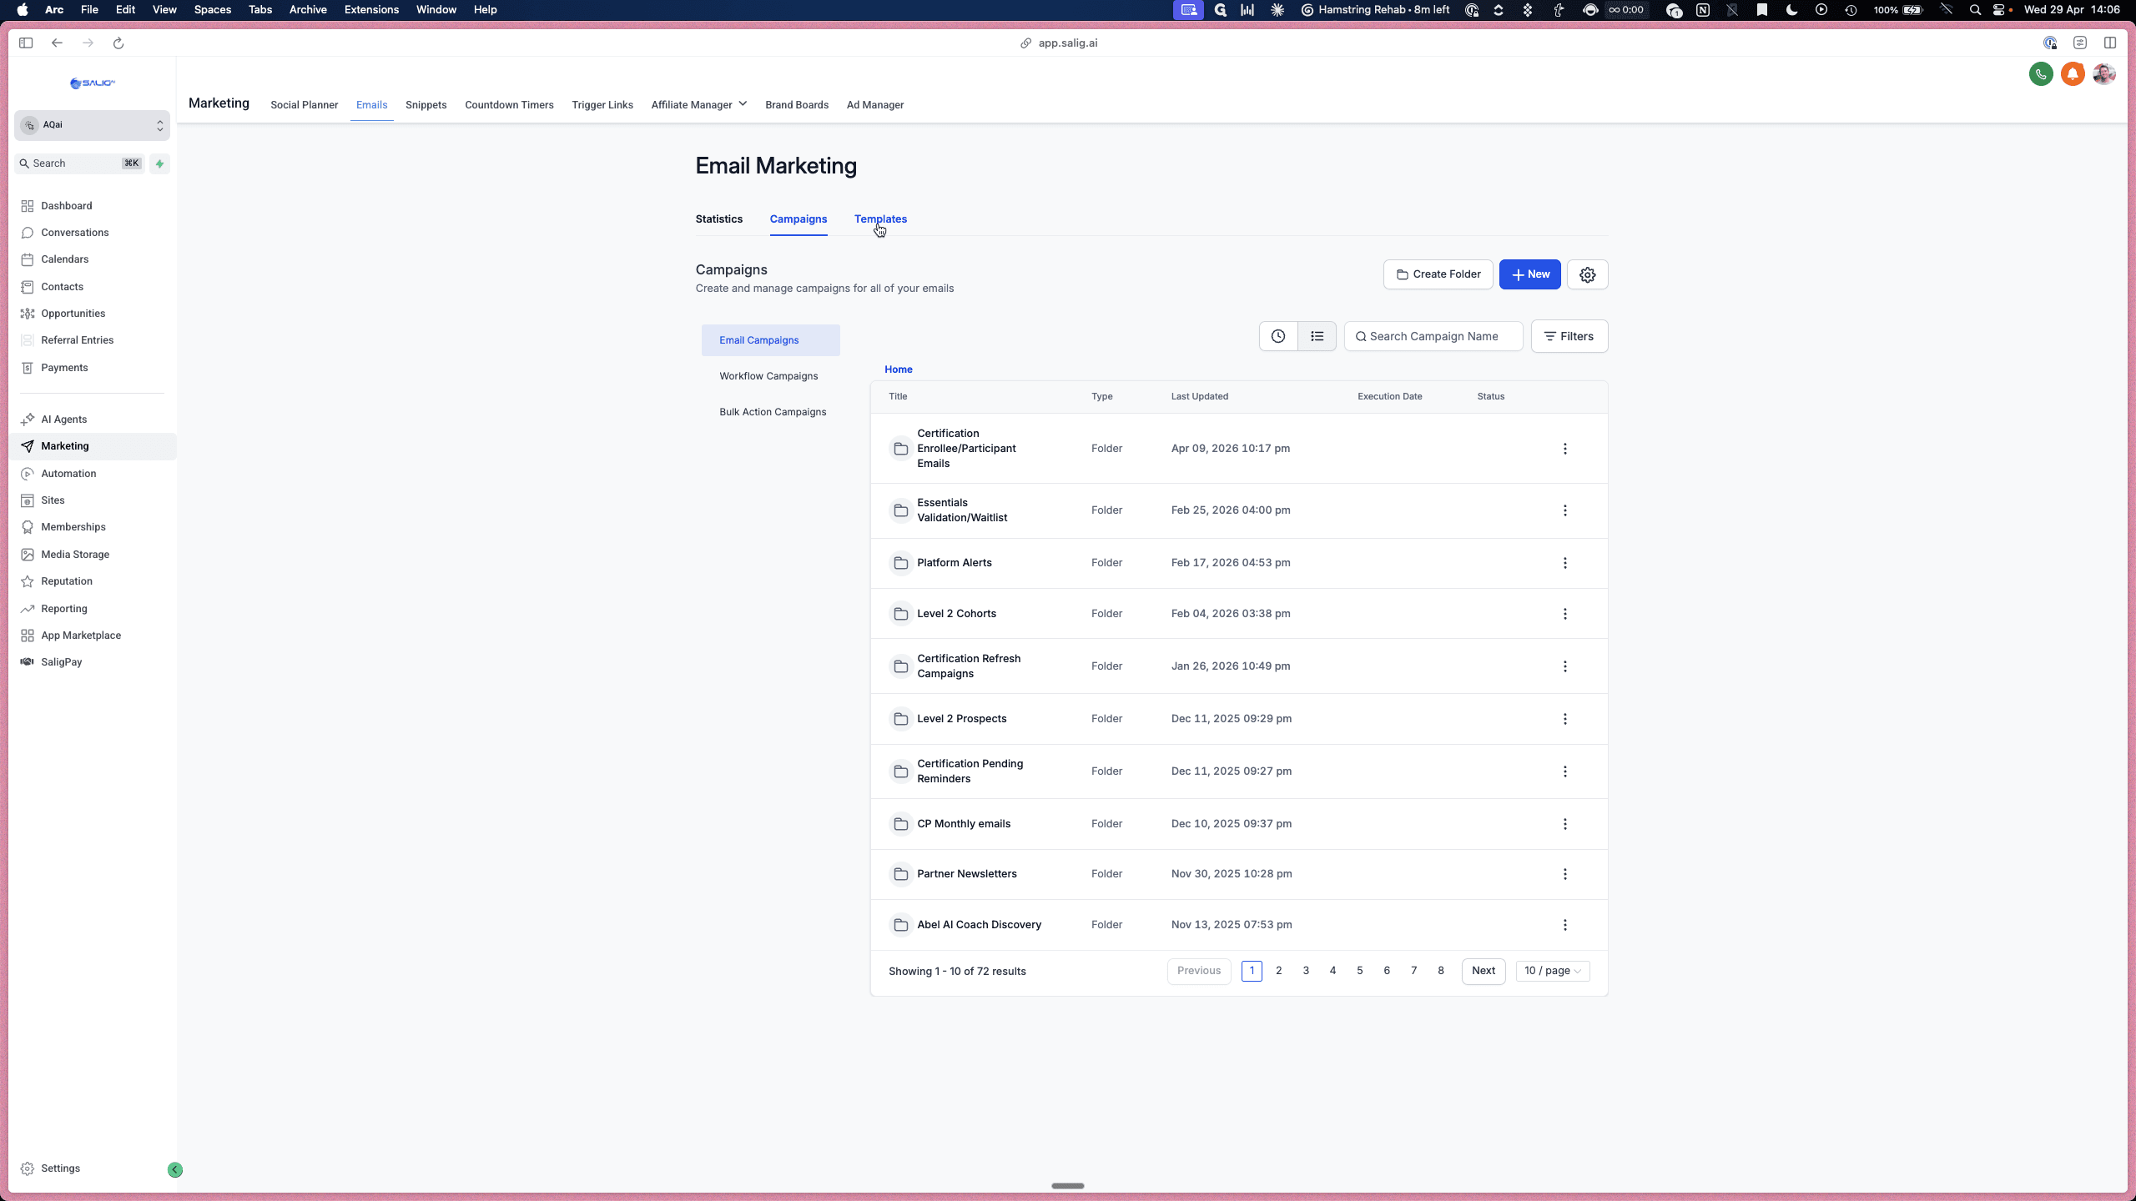Jump to page 5 of results

(1359, 971)
